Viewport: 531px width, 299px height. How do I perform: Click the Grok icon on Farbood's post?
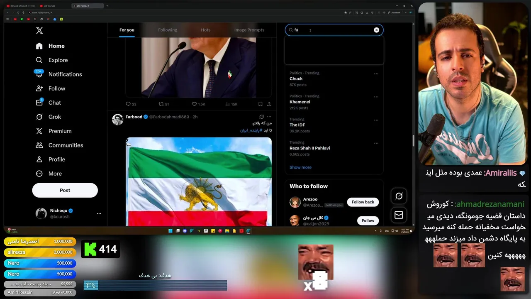[x=261, y=117]
